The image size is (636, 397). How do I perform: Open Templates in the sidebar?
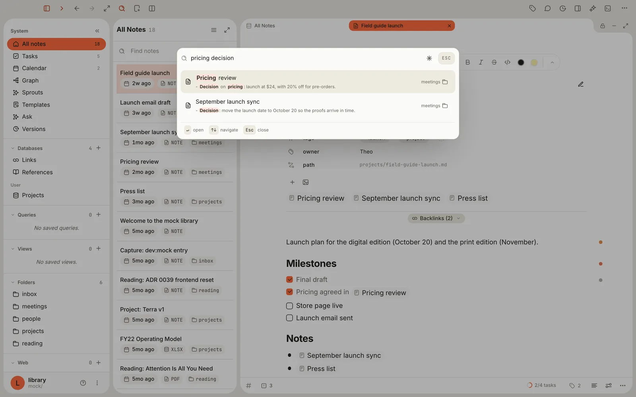56,105
